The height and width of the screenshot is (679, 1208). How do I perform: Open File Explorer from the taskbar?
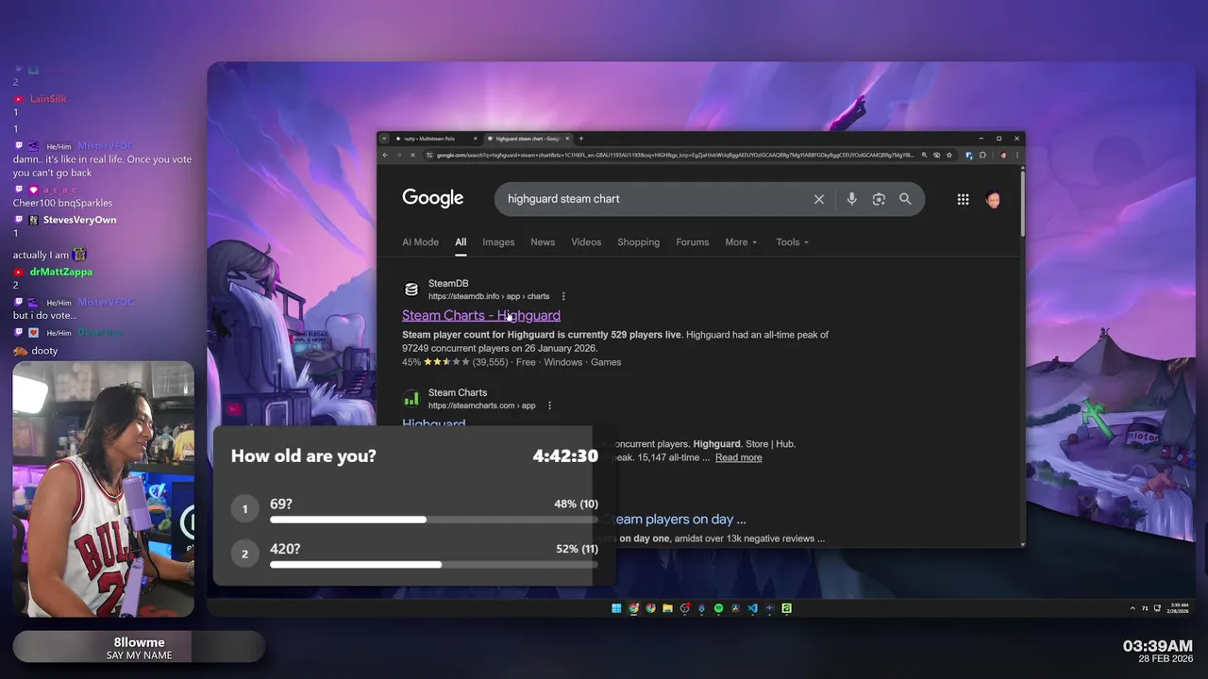[x=667, y=608]
